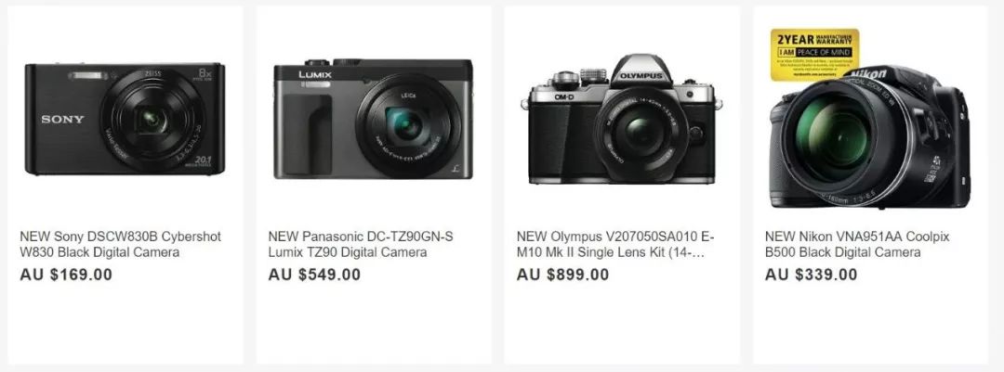Select the AU $339.00 price
The height and width of the screenshot is (372, 1004).
[812, 275]
